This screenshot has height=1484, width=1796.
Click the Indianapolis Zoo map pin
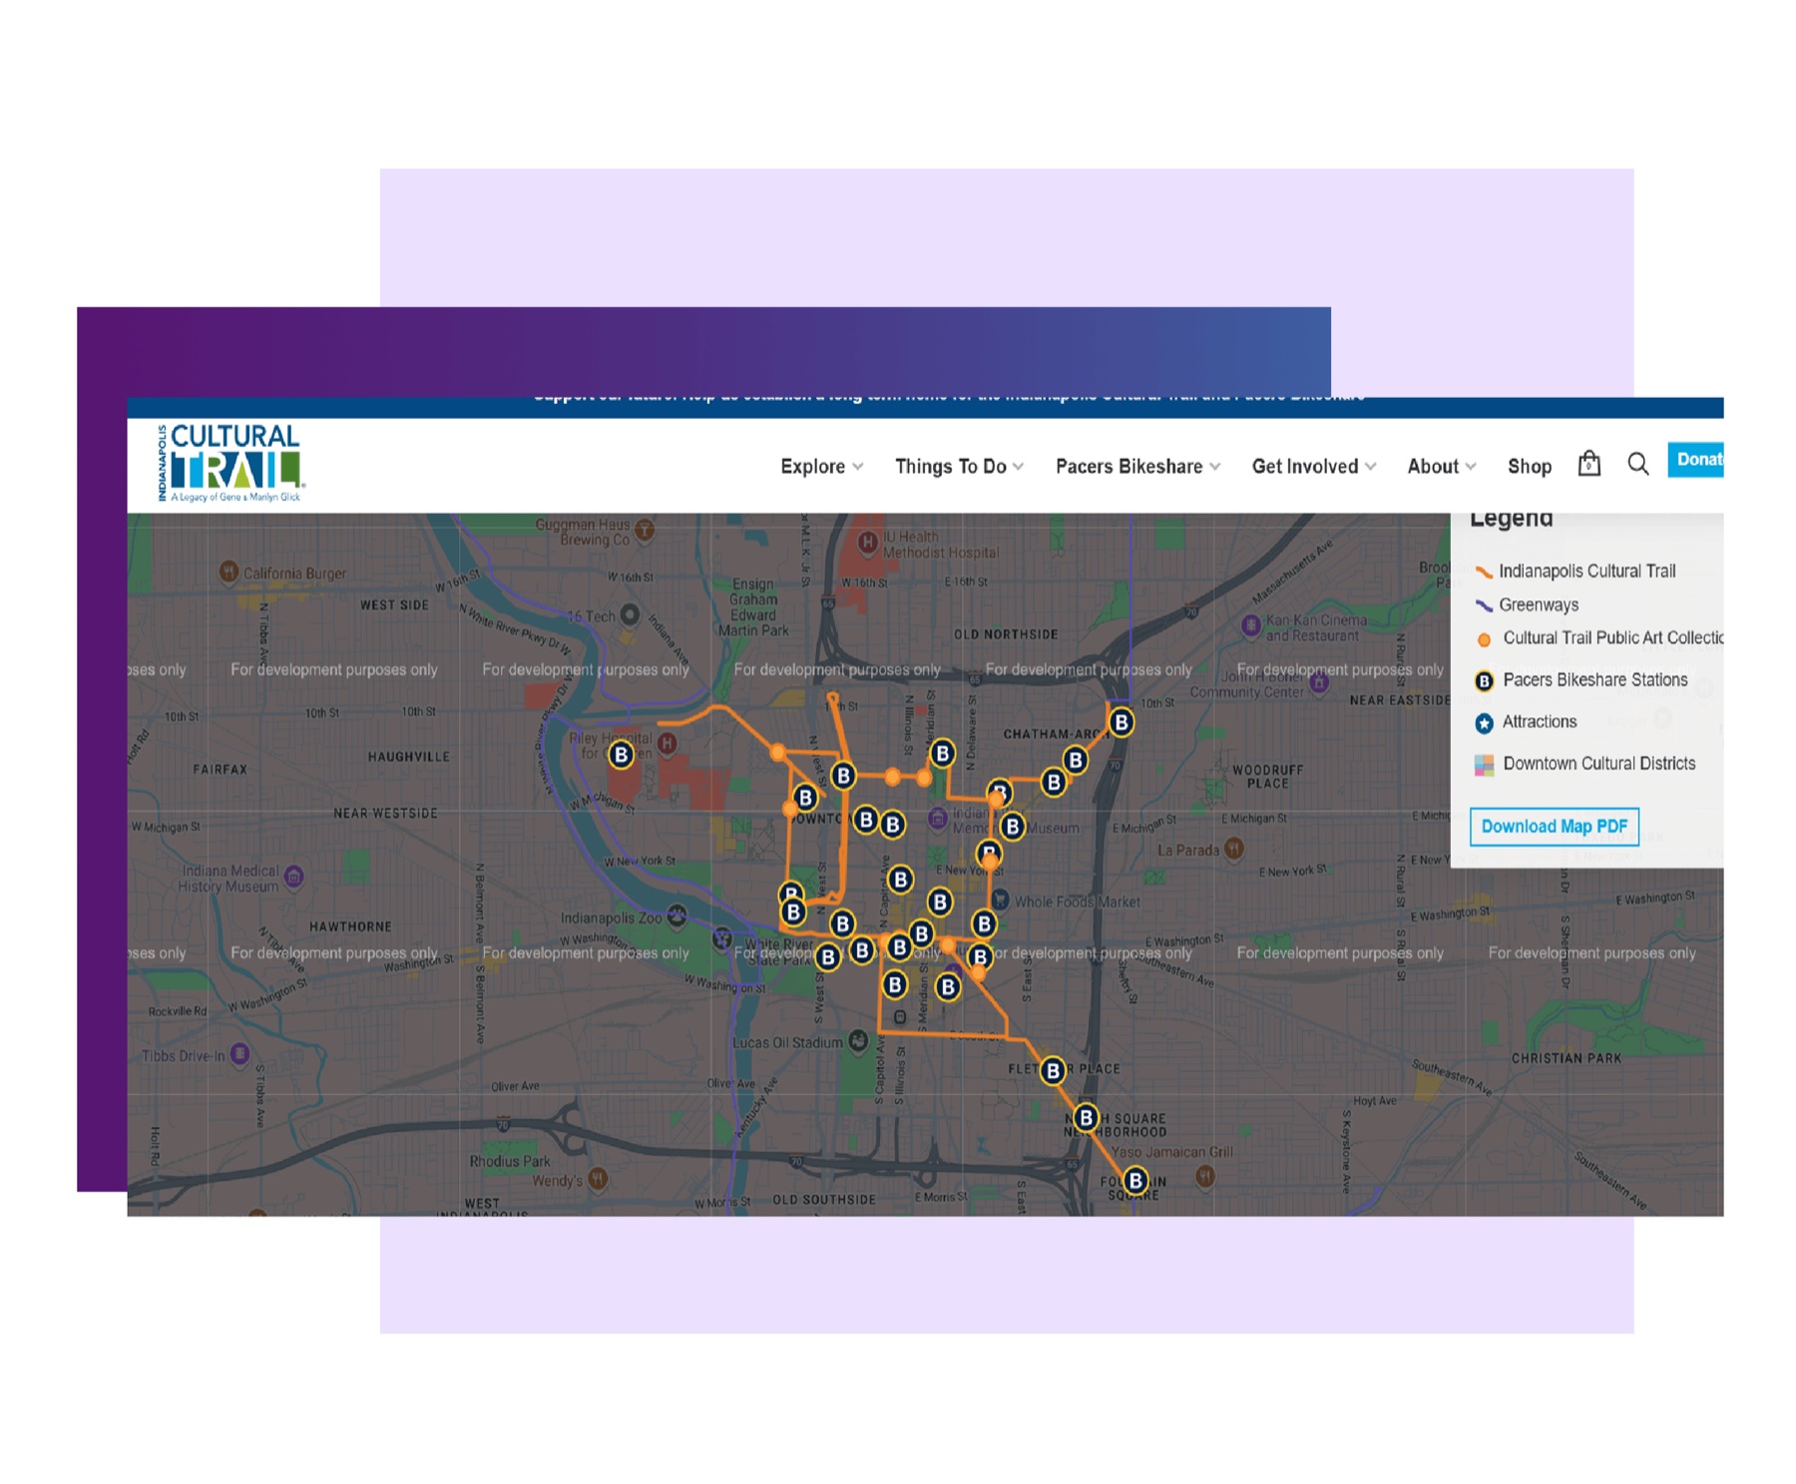[x=676, y=916]
